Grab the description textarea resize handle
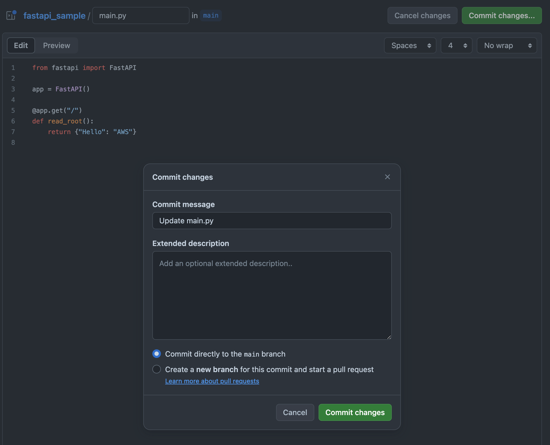 (389, 337)
